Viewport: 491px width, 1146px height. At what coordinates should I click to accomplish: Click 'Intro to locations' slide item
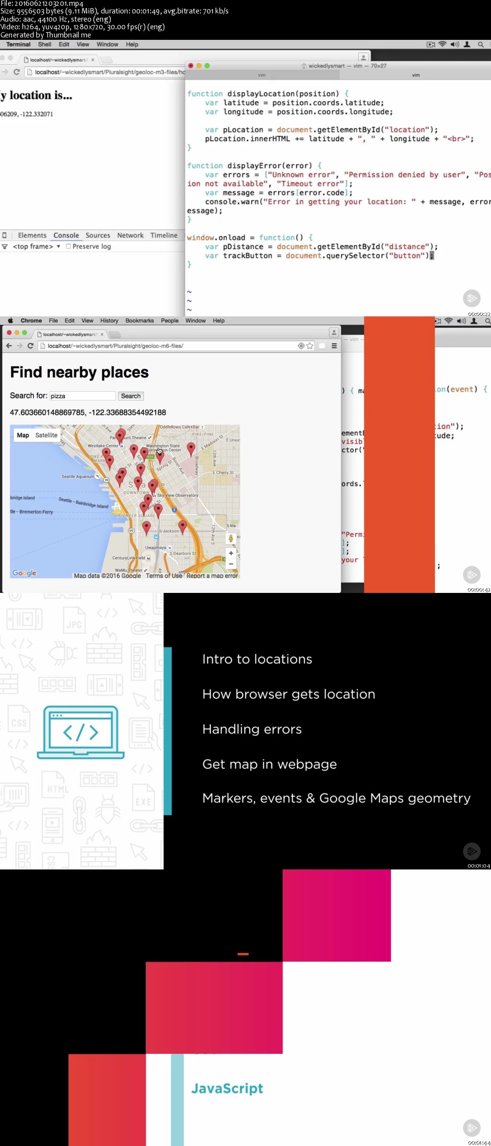pos(257,659)
